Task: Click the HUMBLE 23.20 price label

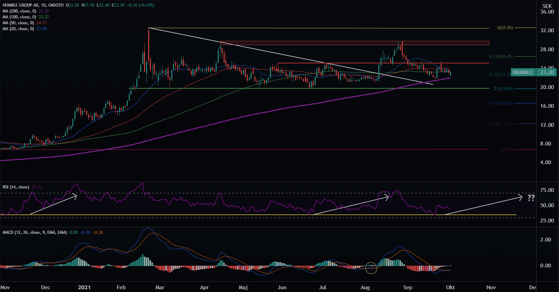Action: pyautogui.click(x=533, y=72)
